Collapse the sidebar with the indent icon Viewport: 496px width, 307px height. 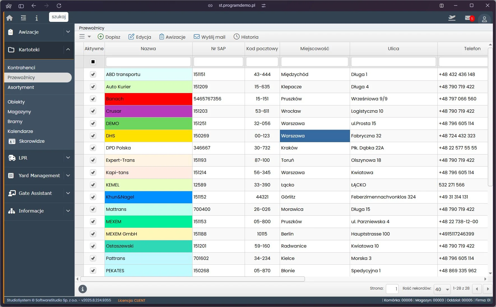coord(23,18)
